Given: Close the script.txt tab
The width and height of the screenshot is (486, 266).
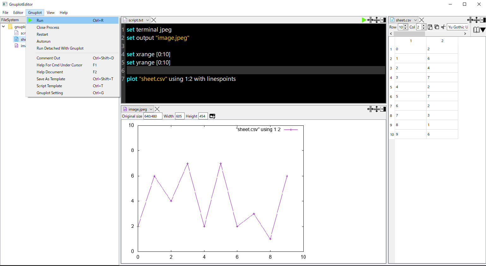Looking at the screenshot, I should (x=154, y=20).
